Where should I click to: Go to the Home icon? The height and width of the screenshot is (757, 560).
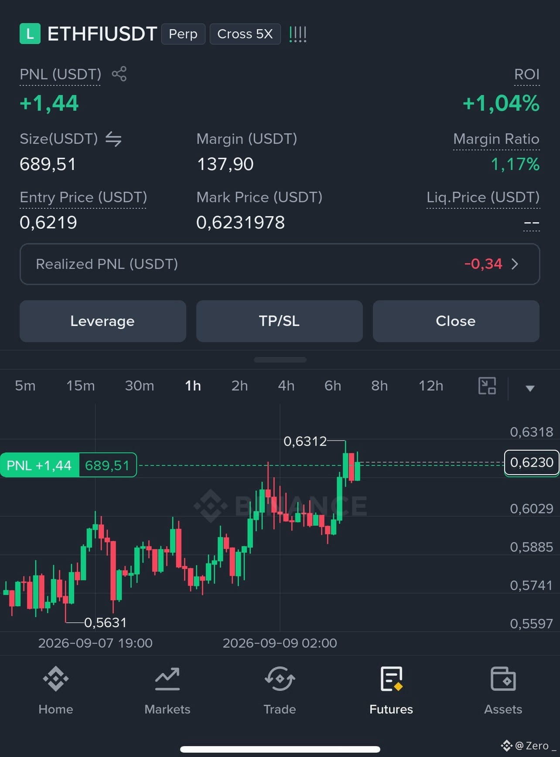pos(56,679)
